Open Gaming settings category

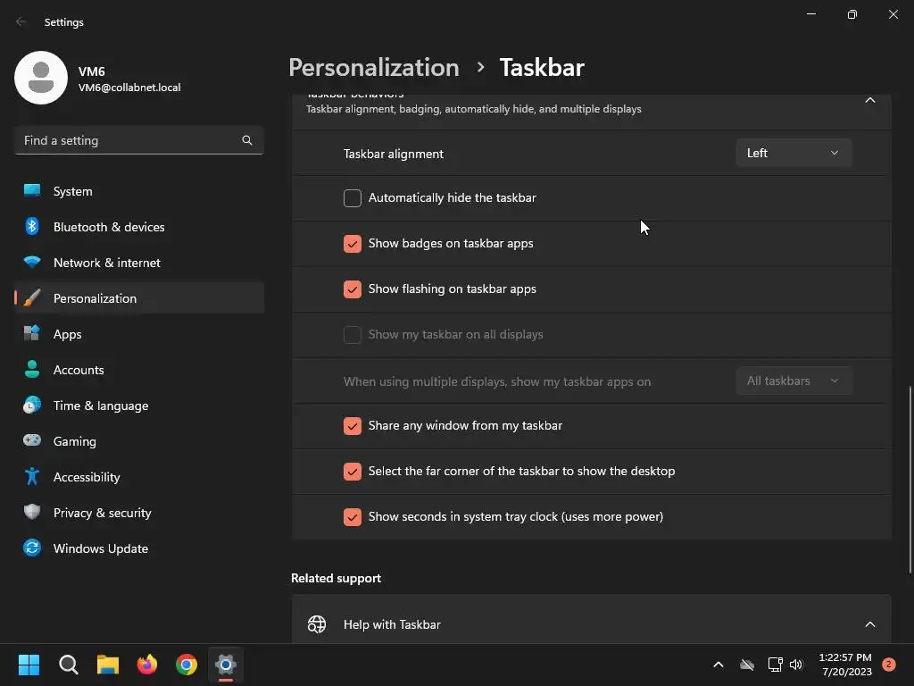(x=138, y=441)
